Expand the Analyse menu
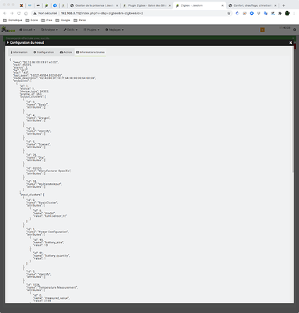The width and height of the screenshot is (299, 313). coord(49,30)
